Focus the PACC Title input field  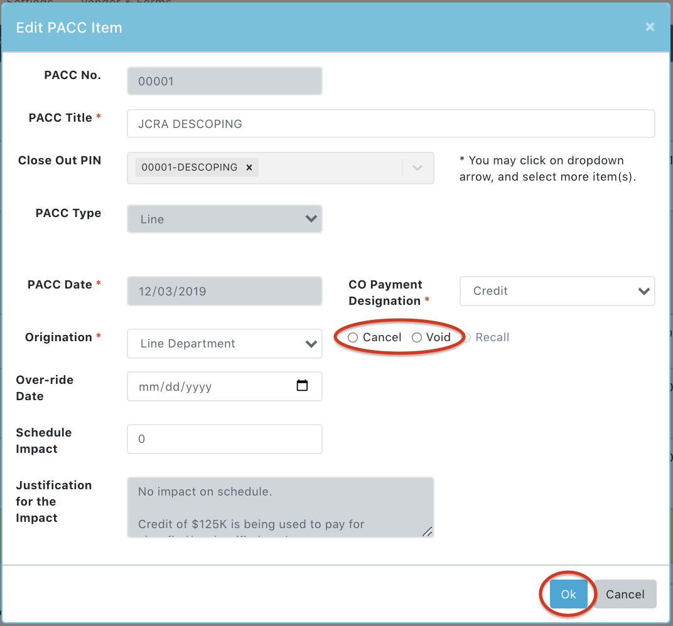coord(391,124)
